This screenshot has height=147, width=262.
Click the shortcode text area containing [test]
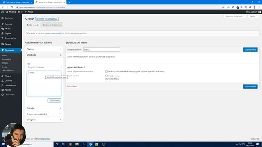(x=44, y=83)
